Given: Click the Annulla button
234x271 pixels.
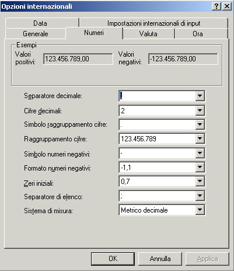Looking at the screenshot, I should 160,259.
